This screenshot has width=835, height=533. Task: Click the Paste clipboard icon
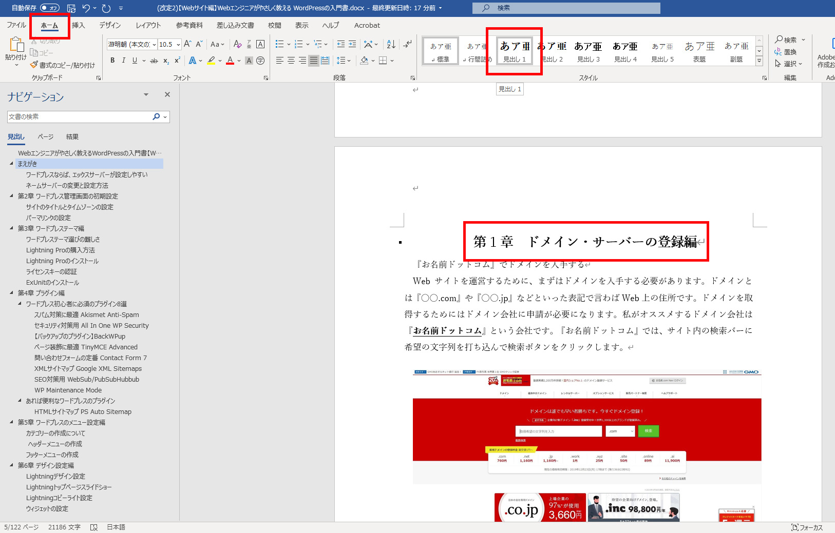tap(16, 45)
